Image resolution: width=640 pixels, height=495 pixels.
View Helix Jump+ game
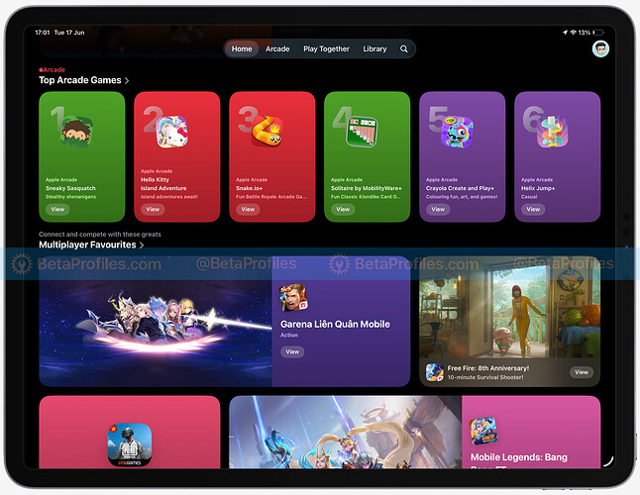coord(533,209)
